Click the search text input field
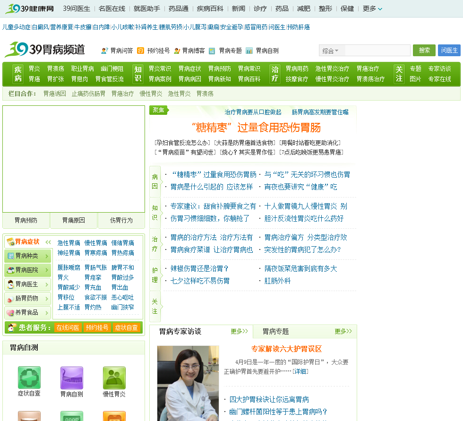This screenshot has height=421, width=463. point(377,51)
